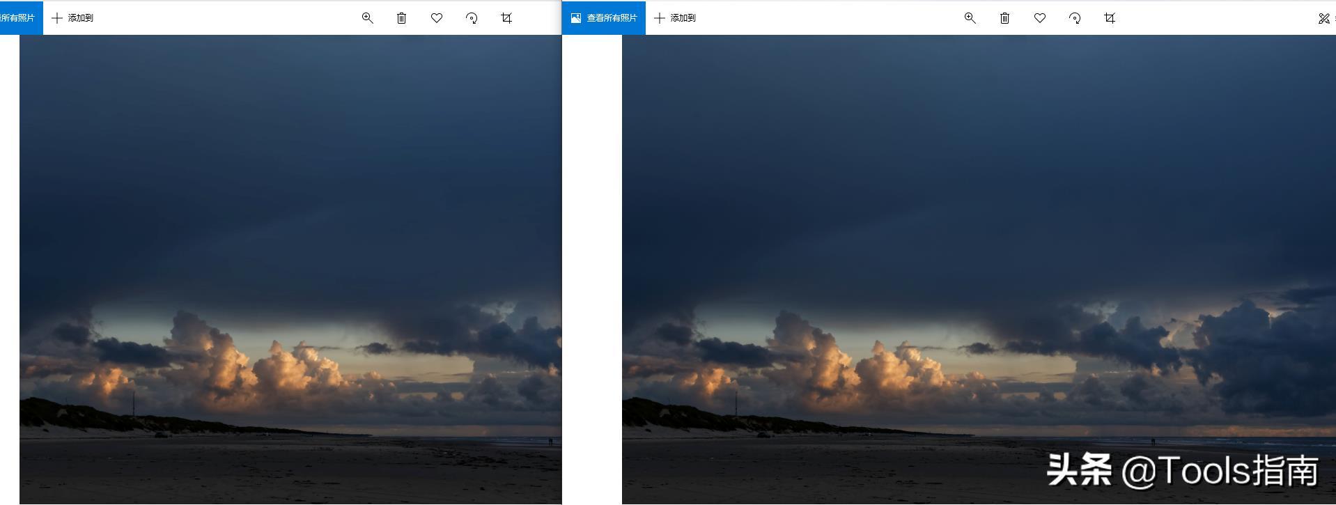
Task: Rotate the photo in the left window
Action: (472, 18)
